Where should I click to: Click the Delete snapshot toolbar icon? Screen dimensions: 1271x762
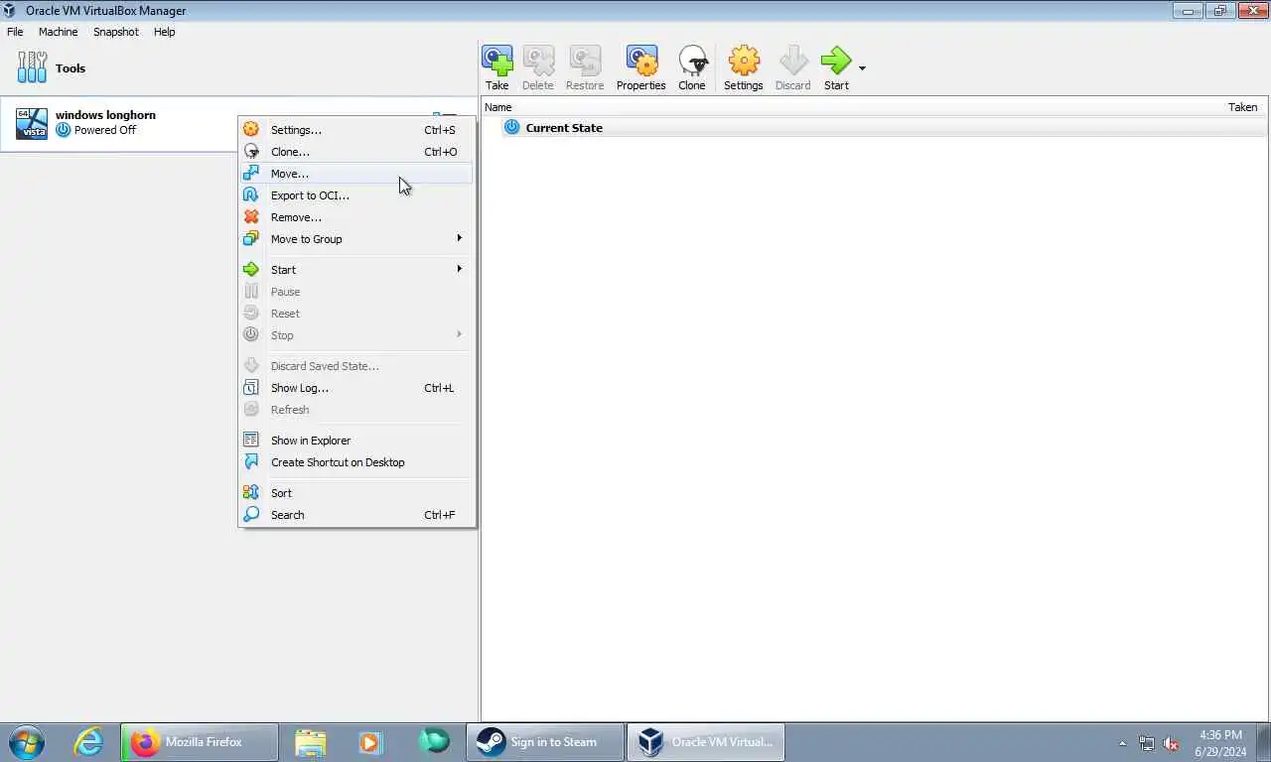click(x=538, y=67)
